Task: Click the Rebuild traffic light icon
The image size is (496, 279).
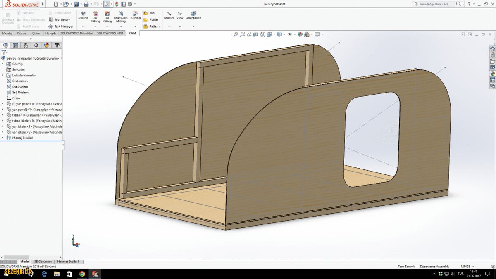Action: [x=117, y=4]
